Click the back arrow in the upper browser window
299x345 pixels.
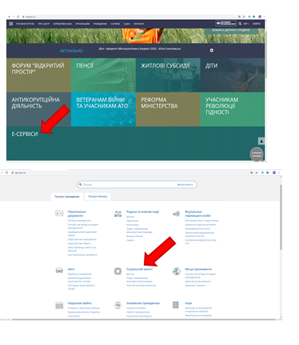[x=10, y=17]
